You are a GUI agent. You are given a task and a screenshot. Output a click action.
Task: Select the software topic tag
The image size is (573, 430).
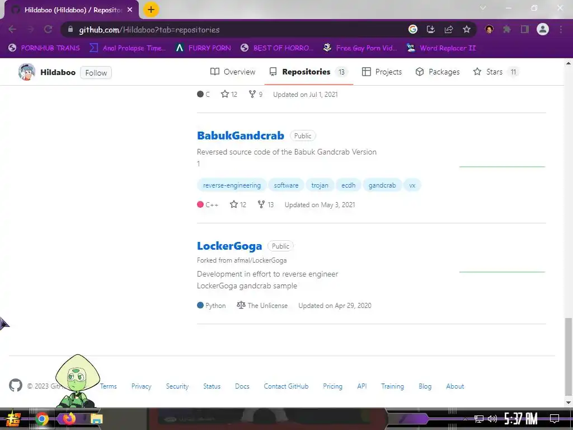coord(286,185)
